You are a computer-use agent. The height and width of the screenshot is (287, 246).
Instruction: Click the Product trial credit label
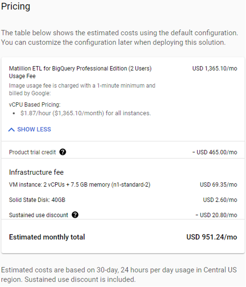point(32,152)
